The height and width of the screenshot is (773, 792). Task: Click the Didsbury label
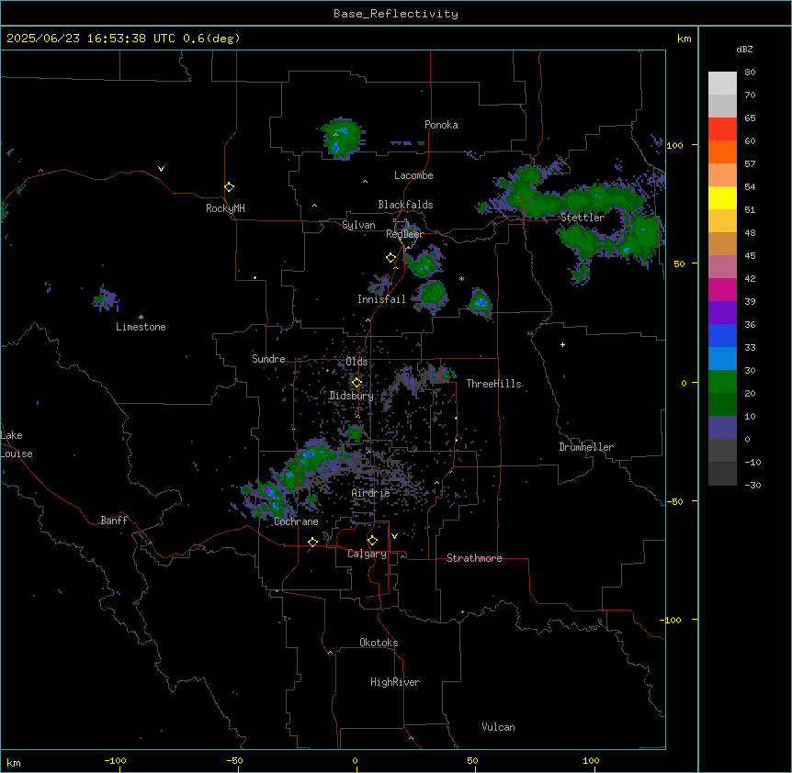click(x=351, y=396)
